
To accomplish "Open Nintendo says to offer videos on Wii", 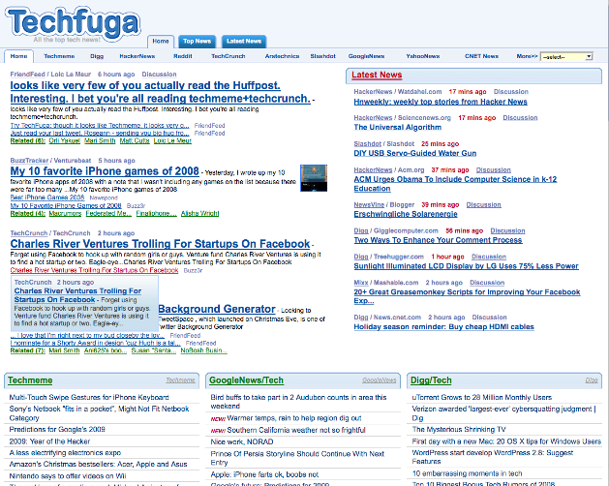I will coord(68,476).
